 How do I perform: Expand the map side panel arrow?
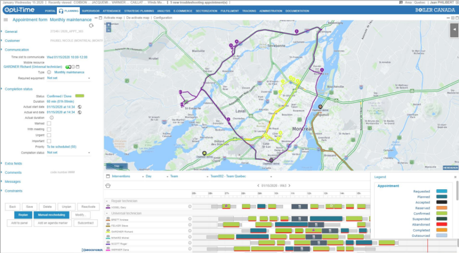(x=454, y=30)
